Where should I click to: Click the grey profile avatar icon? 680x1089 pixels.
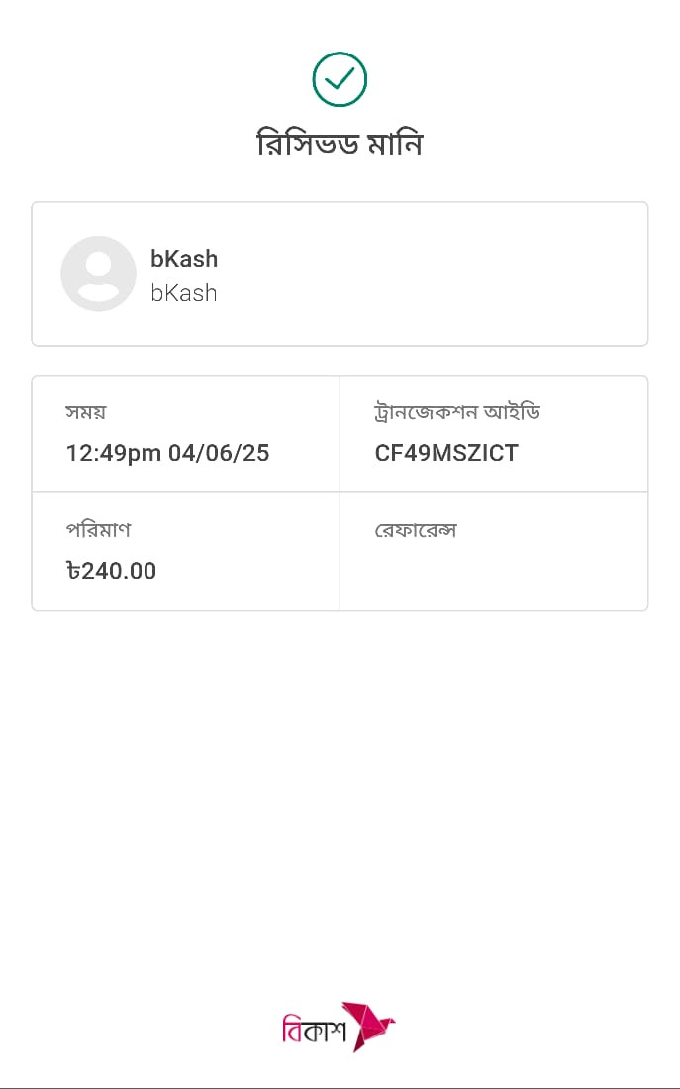coord(99,273)
